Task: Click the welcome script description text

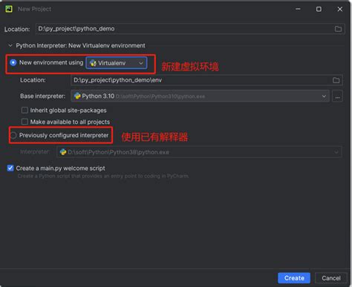Action: (x=103, y=176)
